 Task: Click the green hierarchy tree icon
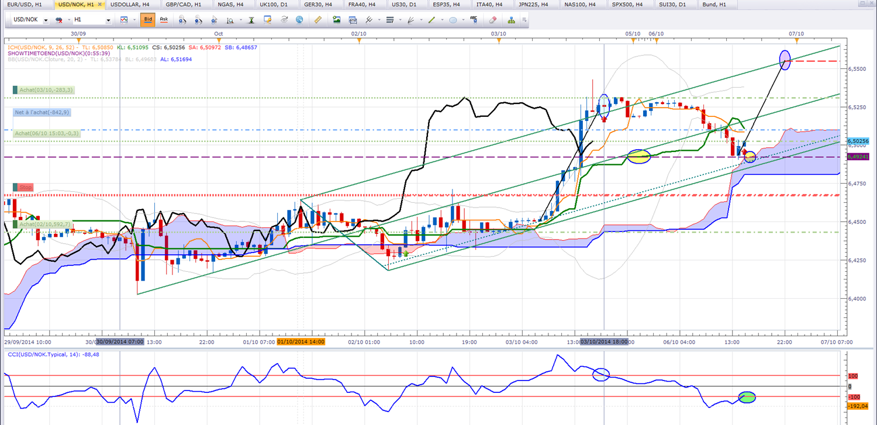[511, 20]
